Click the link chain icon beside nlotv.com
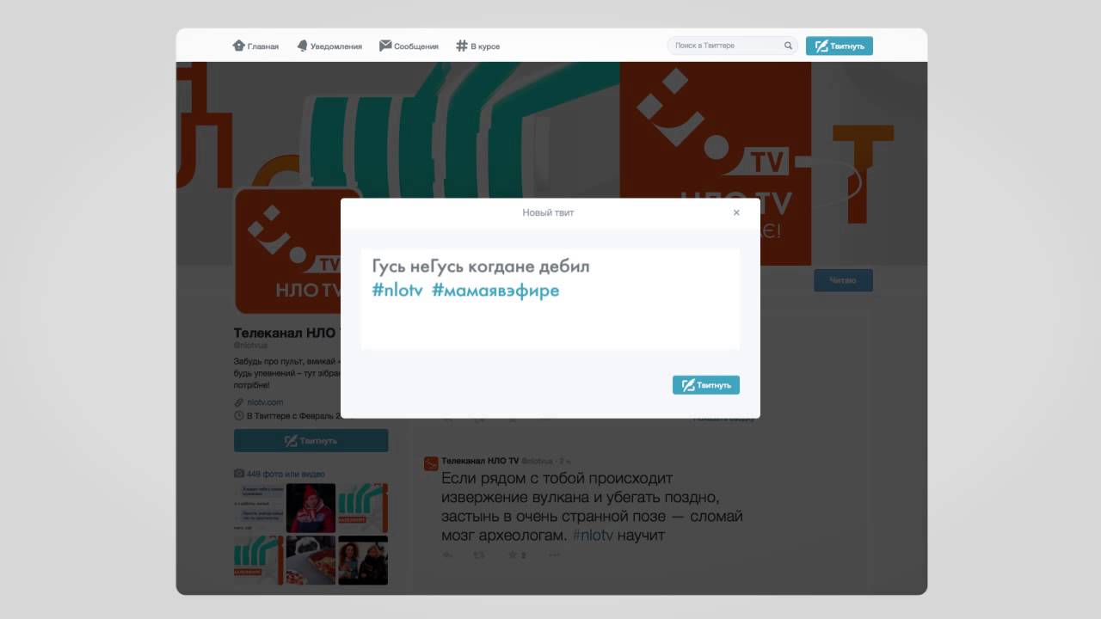The width and height of the screenshot is (1101, 619). [x=239, y=402]
